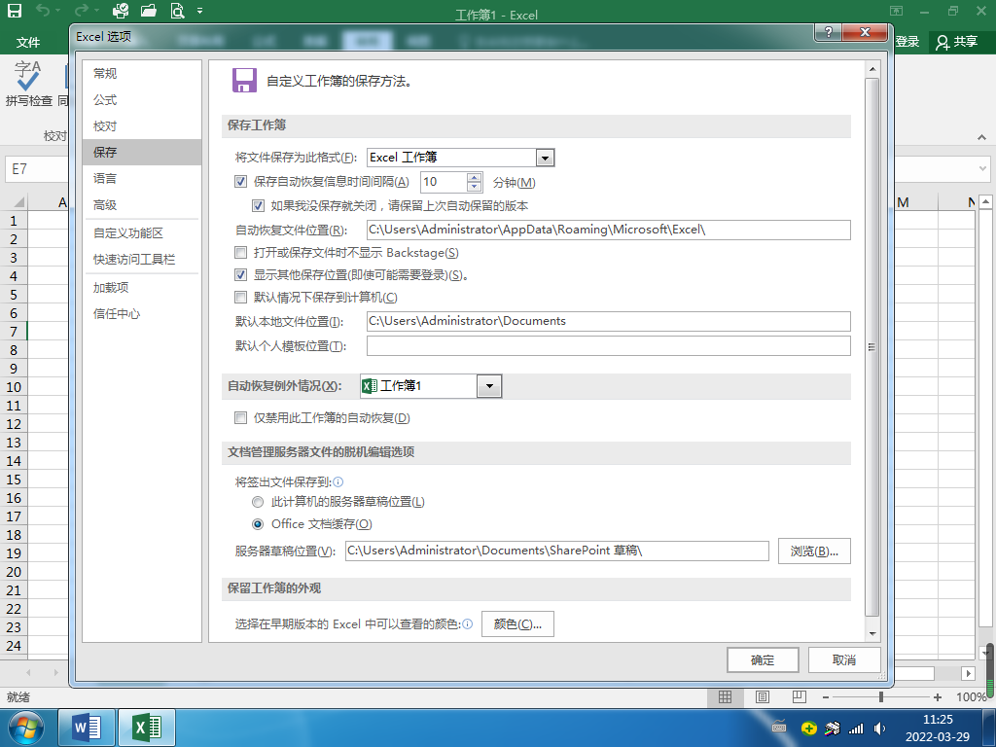The height and width of the screenshot is (747, 996).
Task: Click the on-screen keyboard icon in system tray
Action: (x=779, y=728)
